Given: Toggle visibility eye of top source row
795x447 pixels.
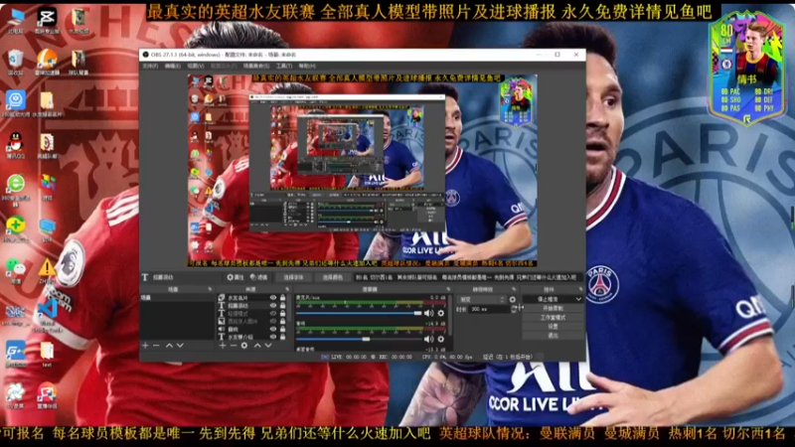Looking at the screenshot, I should (273, 297).
